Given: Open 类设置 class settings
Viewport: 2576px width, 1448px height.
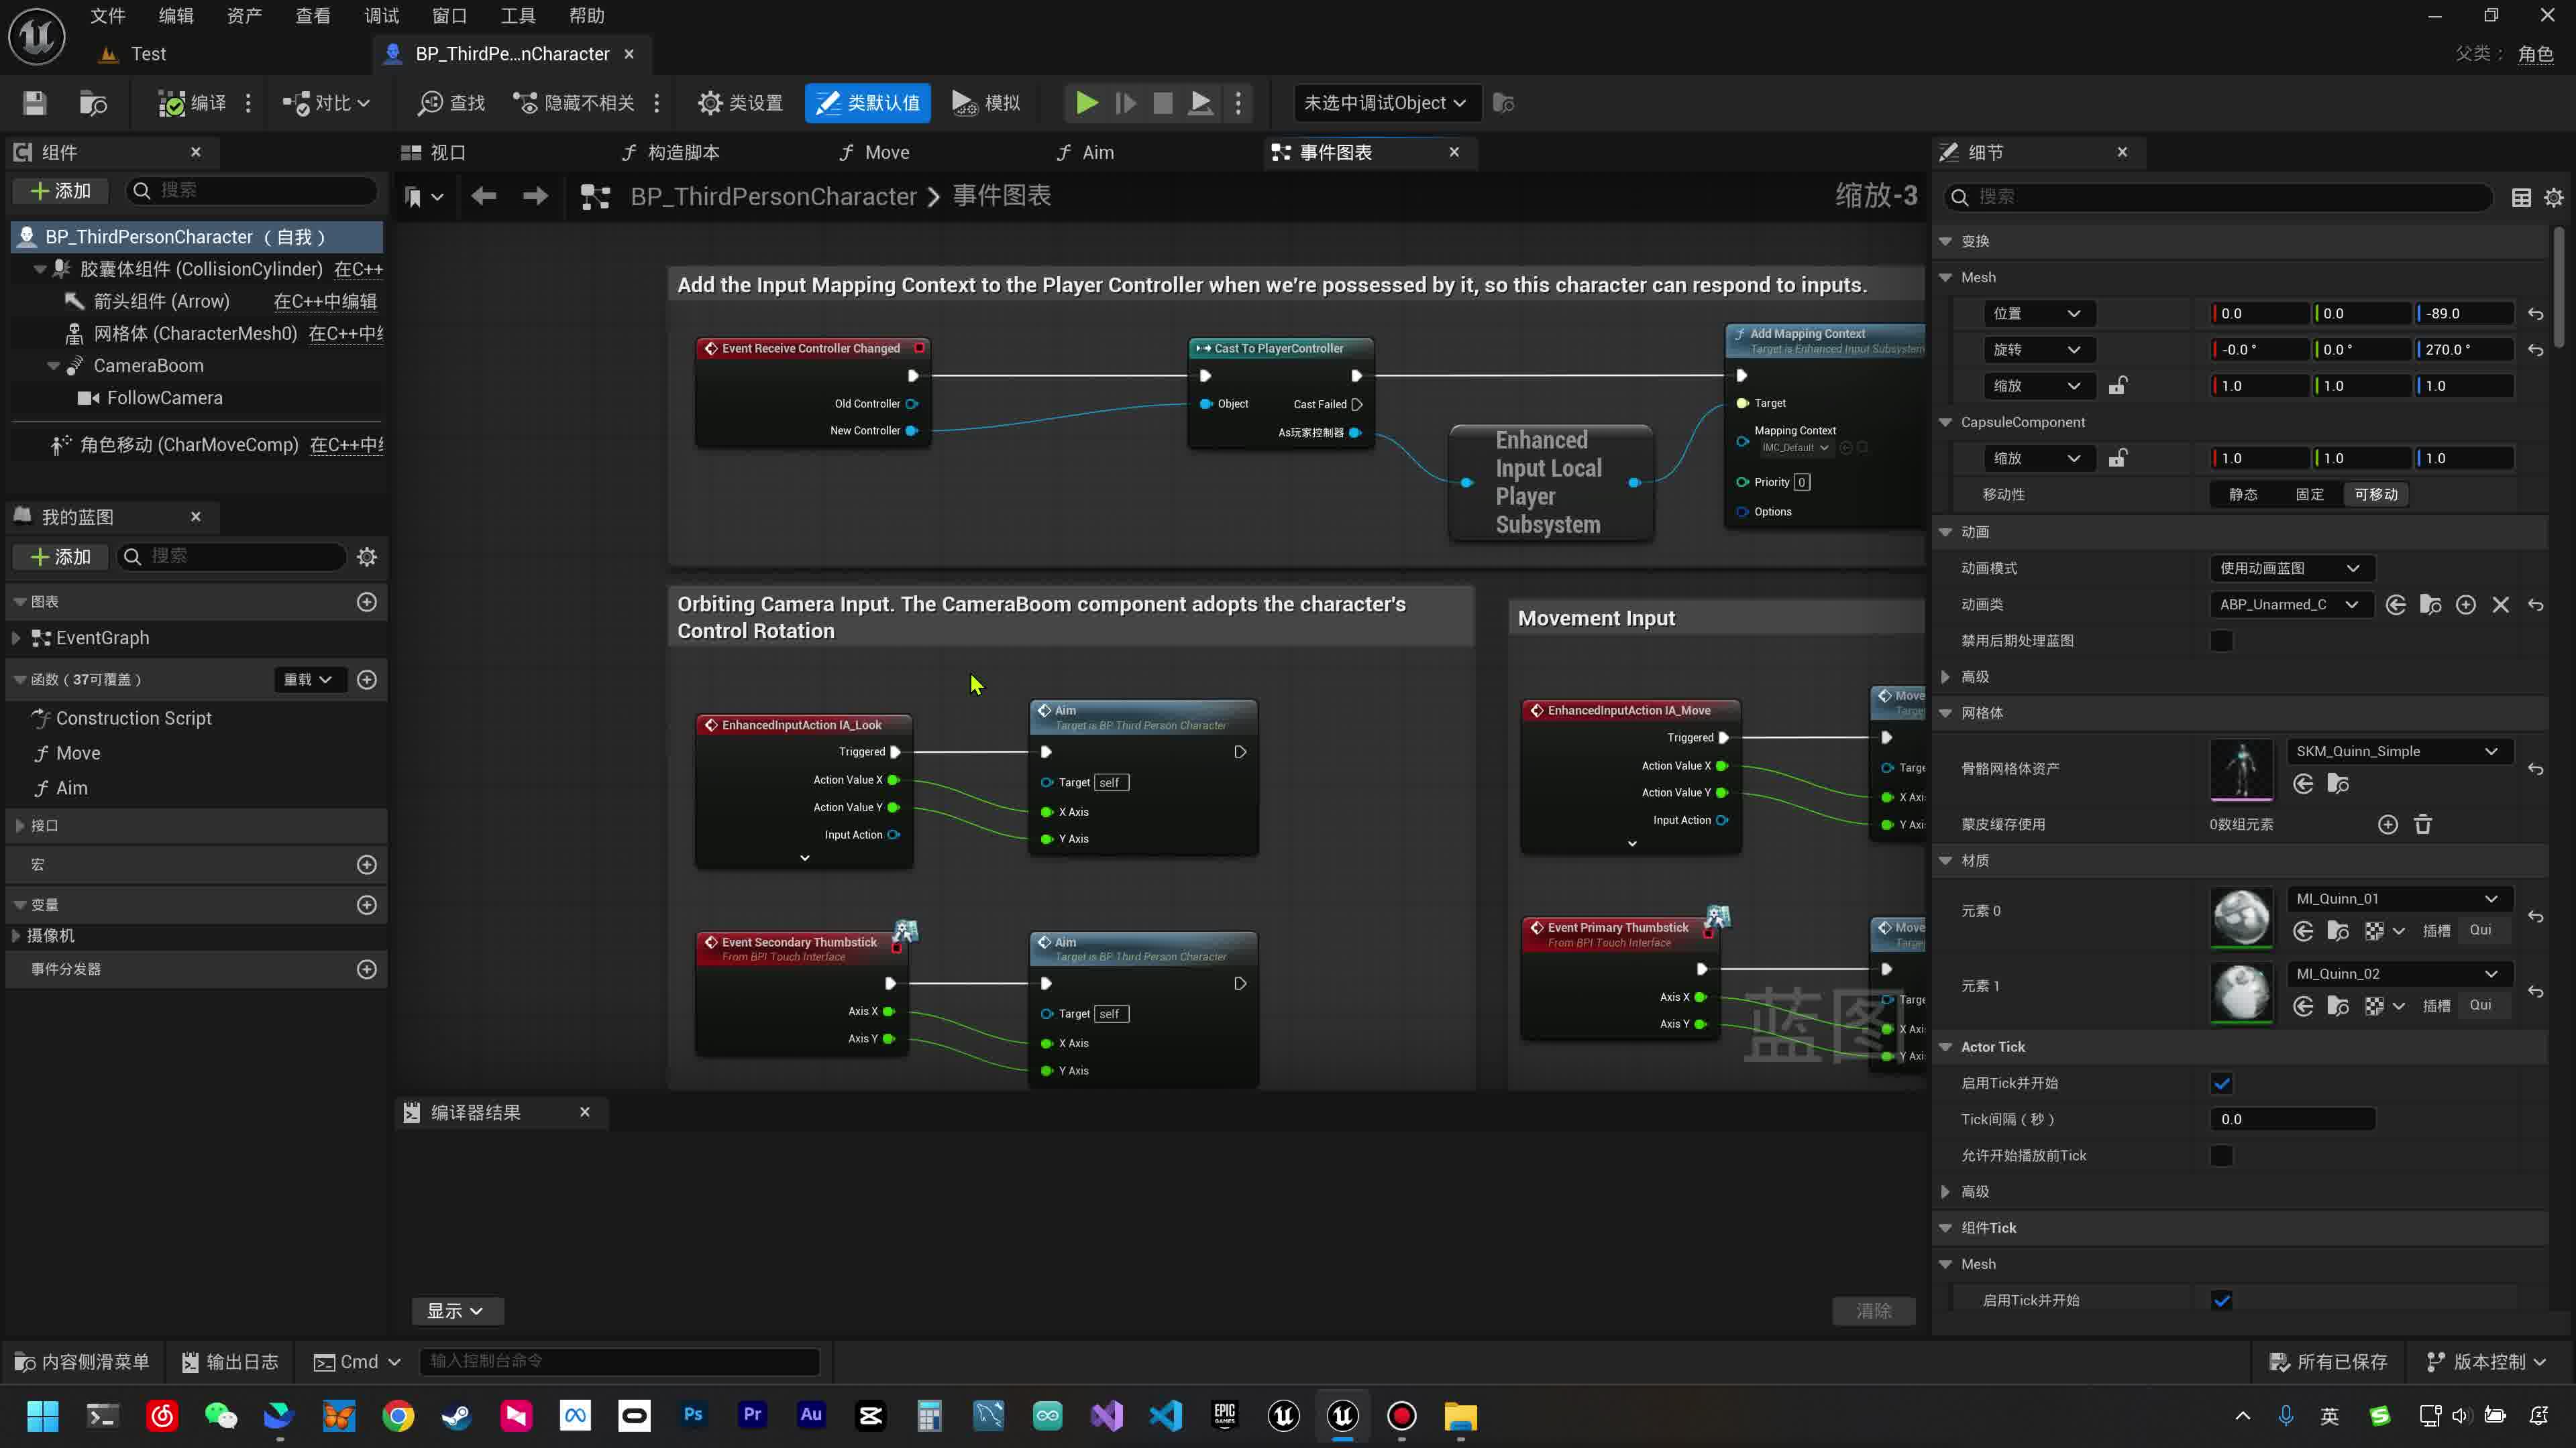Looking at the screenshot, I should click(x=741, y=103).
